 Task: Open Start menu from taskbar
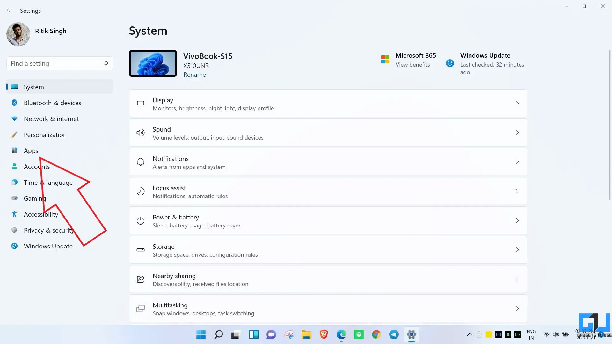pyautogui.click(x=201, y=334)
